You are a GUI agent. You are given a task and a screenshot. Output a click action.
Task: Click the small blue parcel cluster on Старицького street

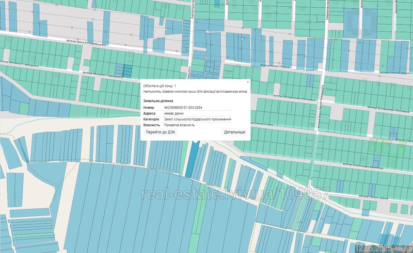click(123, 70)
